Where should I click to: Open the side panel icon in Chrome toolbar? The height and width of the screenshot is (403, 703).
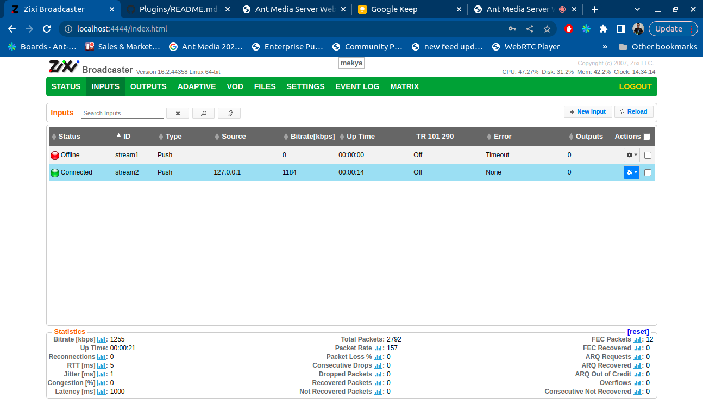pos(620,29)
